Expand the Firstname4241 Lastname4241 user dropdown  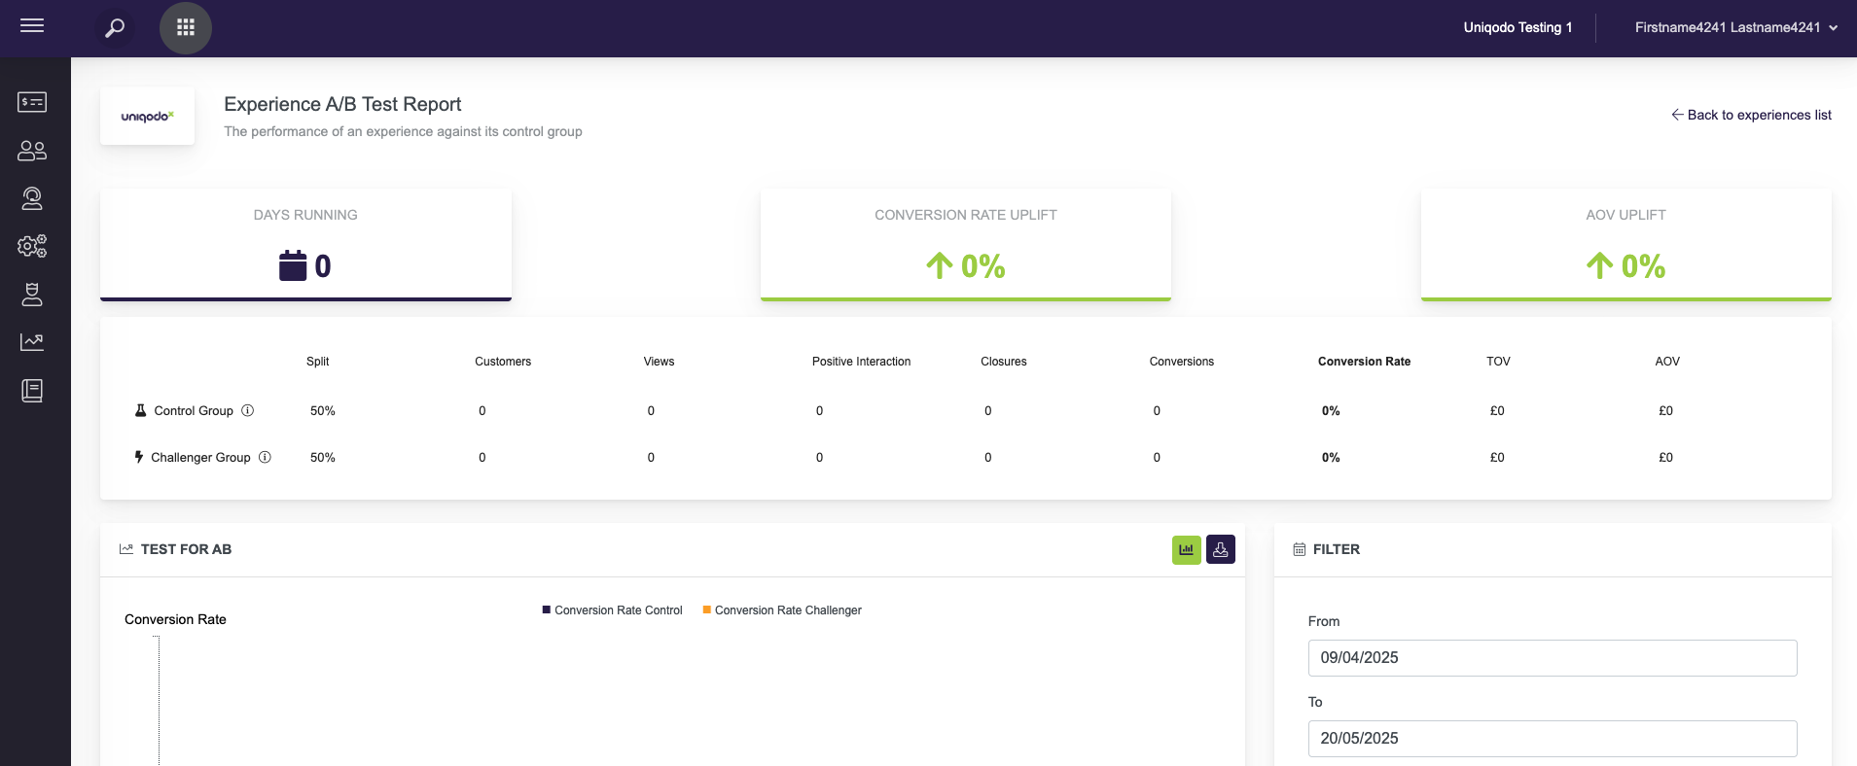pos(1735,27)
